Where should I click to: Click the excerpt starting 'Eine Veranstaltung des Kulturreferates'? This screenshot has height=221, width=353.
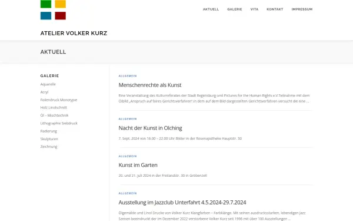point(214,98)
